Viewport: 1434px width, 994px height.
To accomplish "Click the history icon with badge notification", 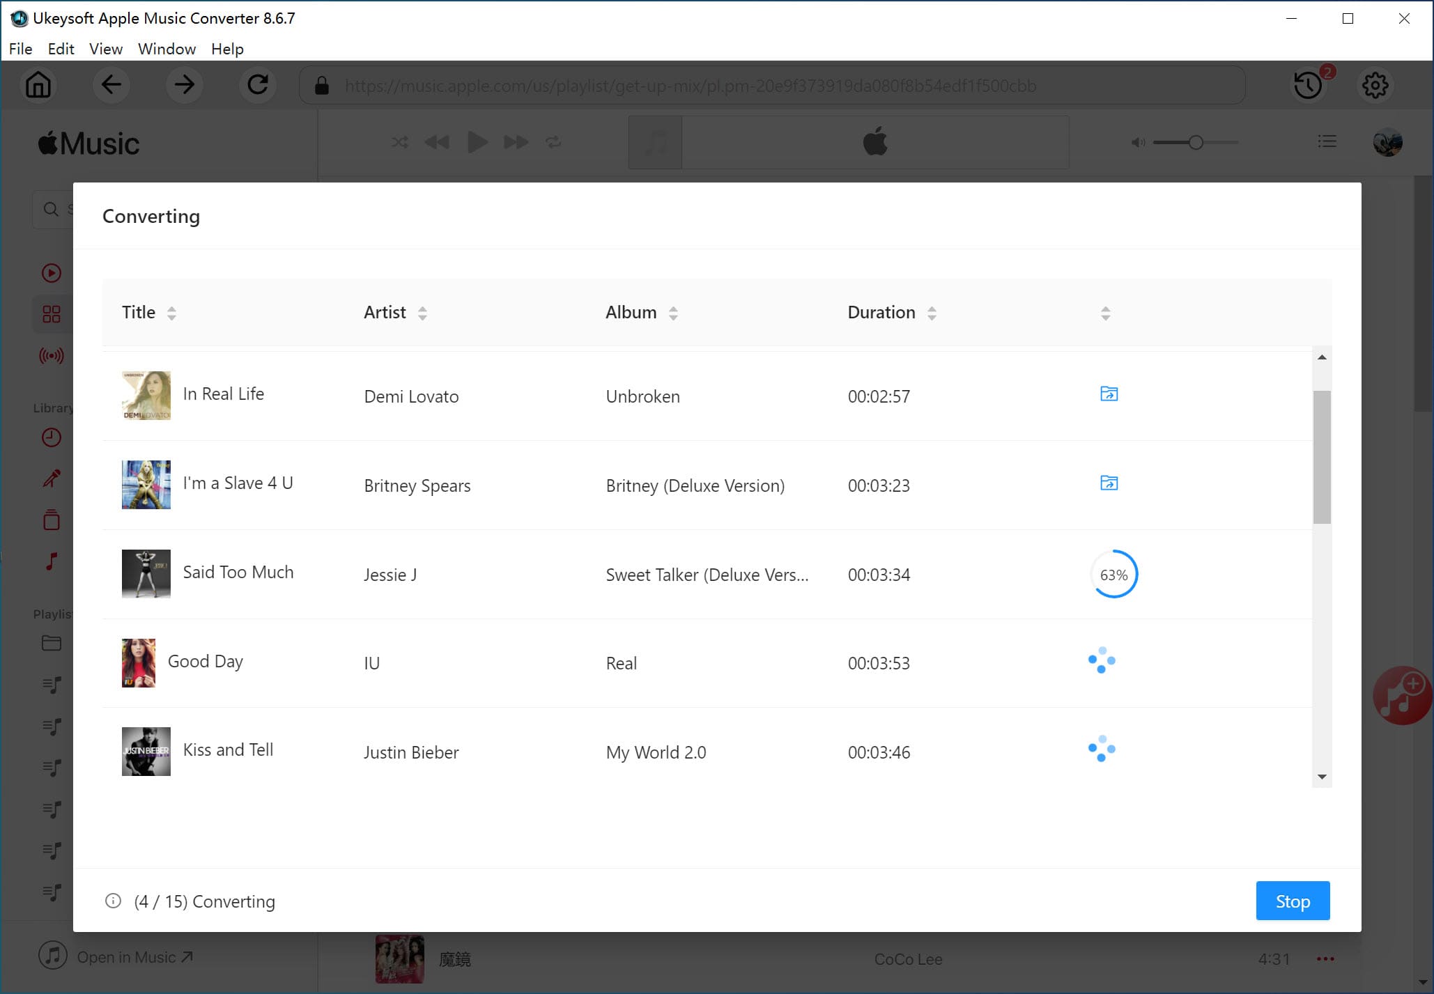I will pos(1308,85).
